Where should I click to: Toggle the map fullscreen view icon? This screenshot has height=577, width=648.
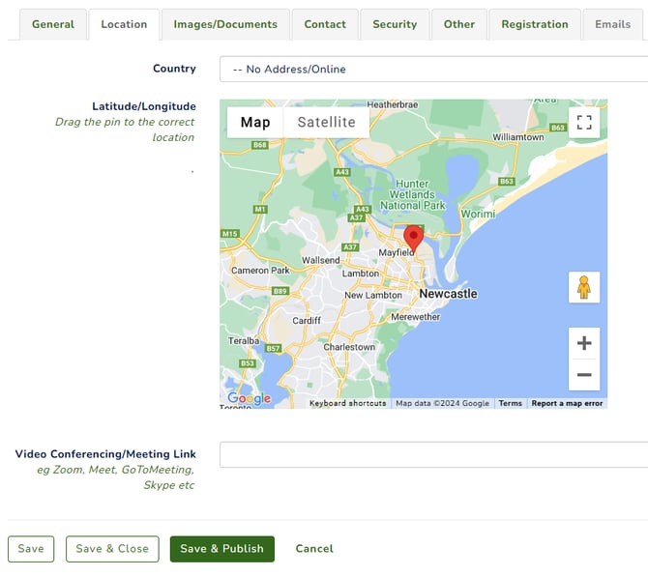[584, 122]
